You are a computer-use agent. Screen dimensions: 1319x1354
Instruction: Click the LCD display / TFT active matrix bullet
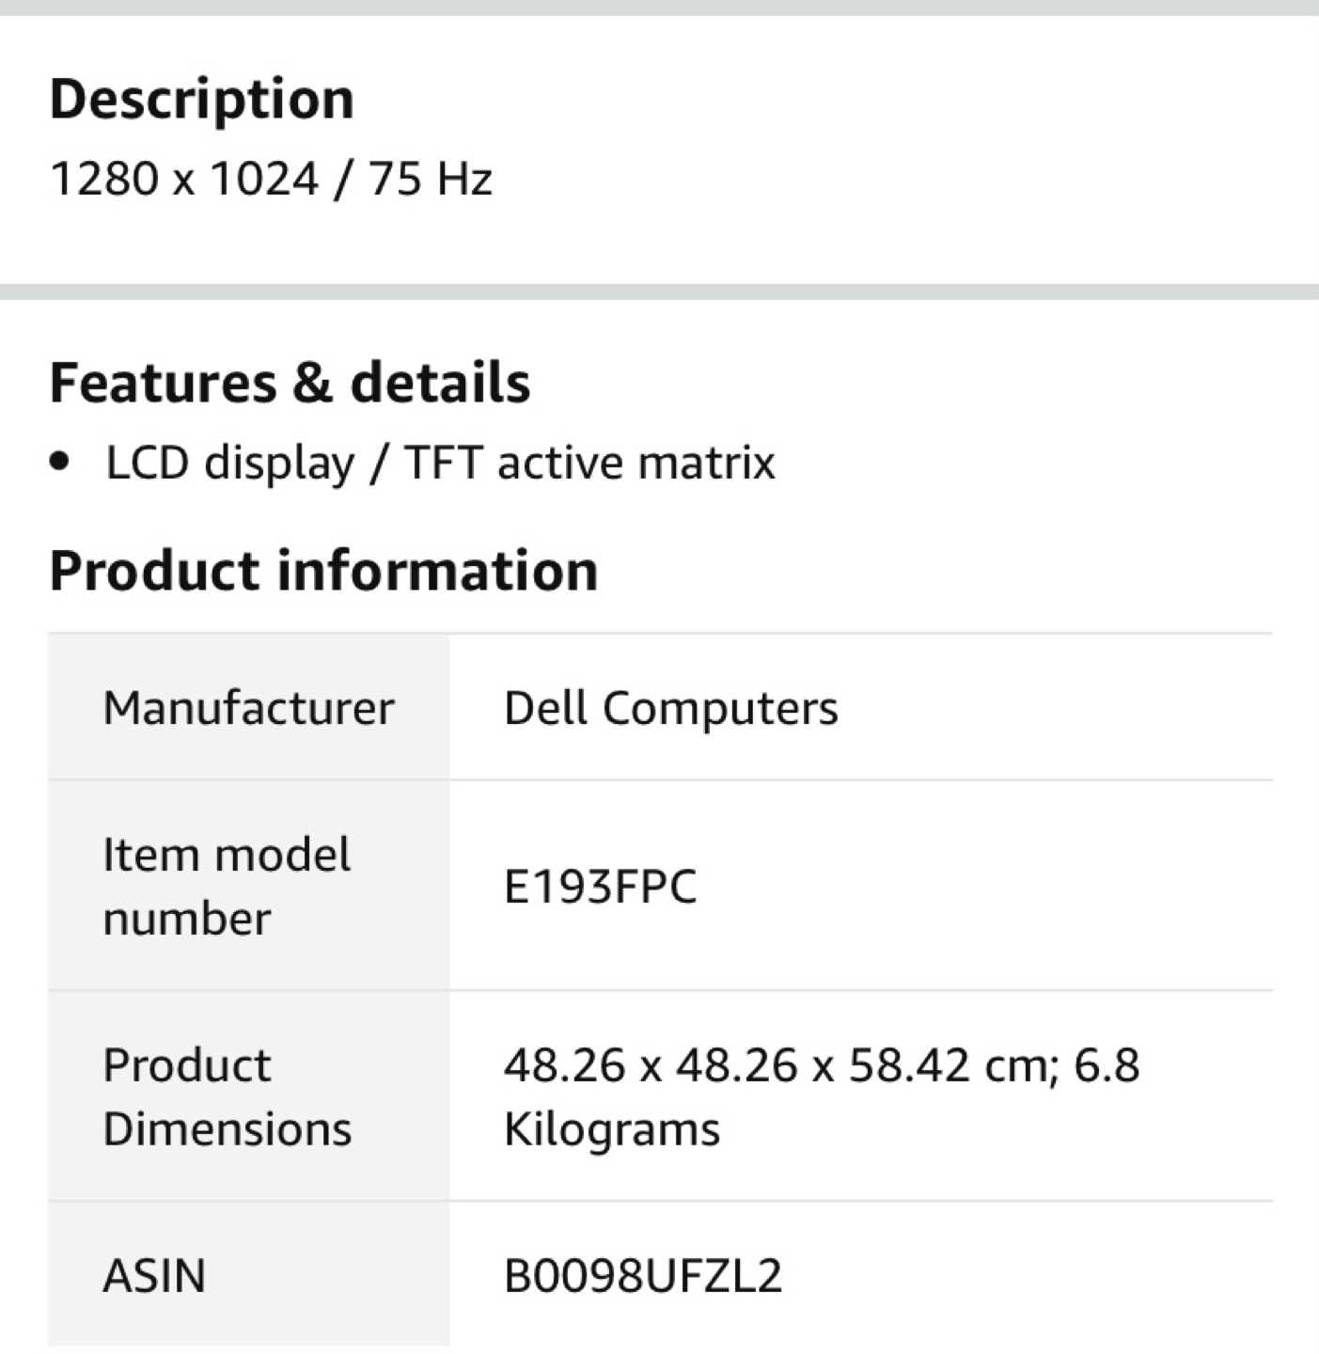coord(440,463)
